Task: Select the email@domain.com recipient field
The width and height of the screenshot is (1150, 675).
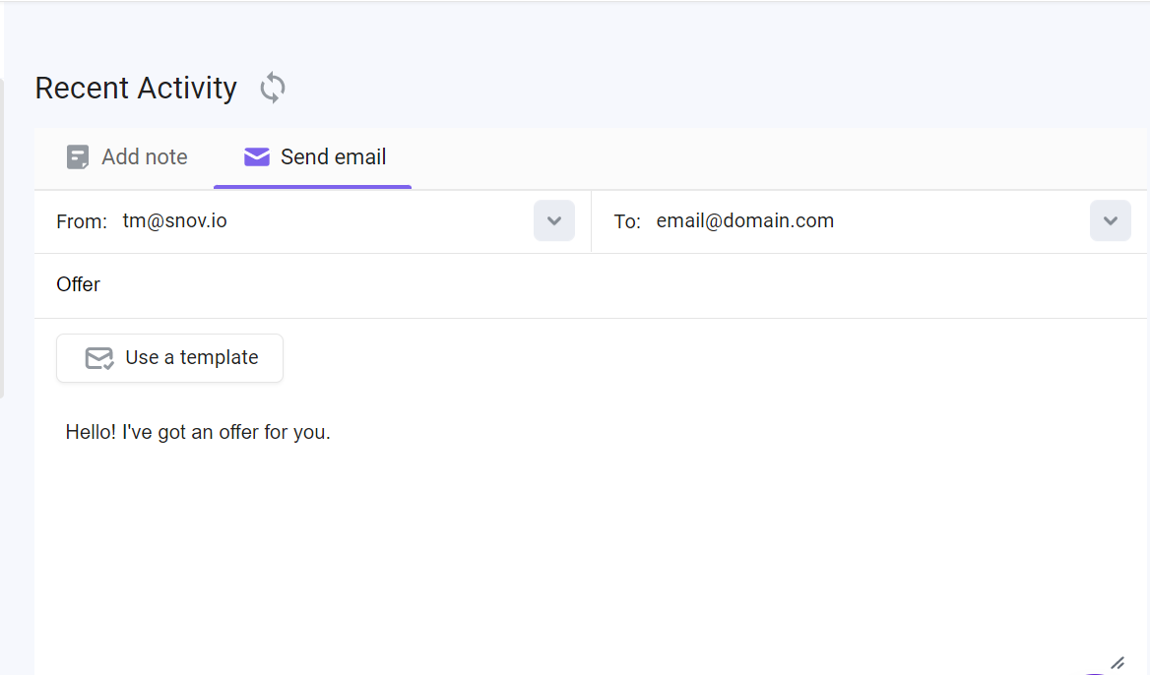Action: [744, 220]
